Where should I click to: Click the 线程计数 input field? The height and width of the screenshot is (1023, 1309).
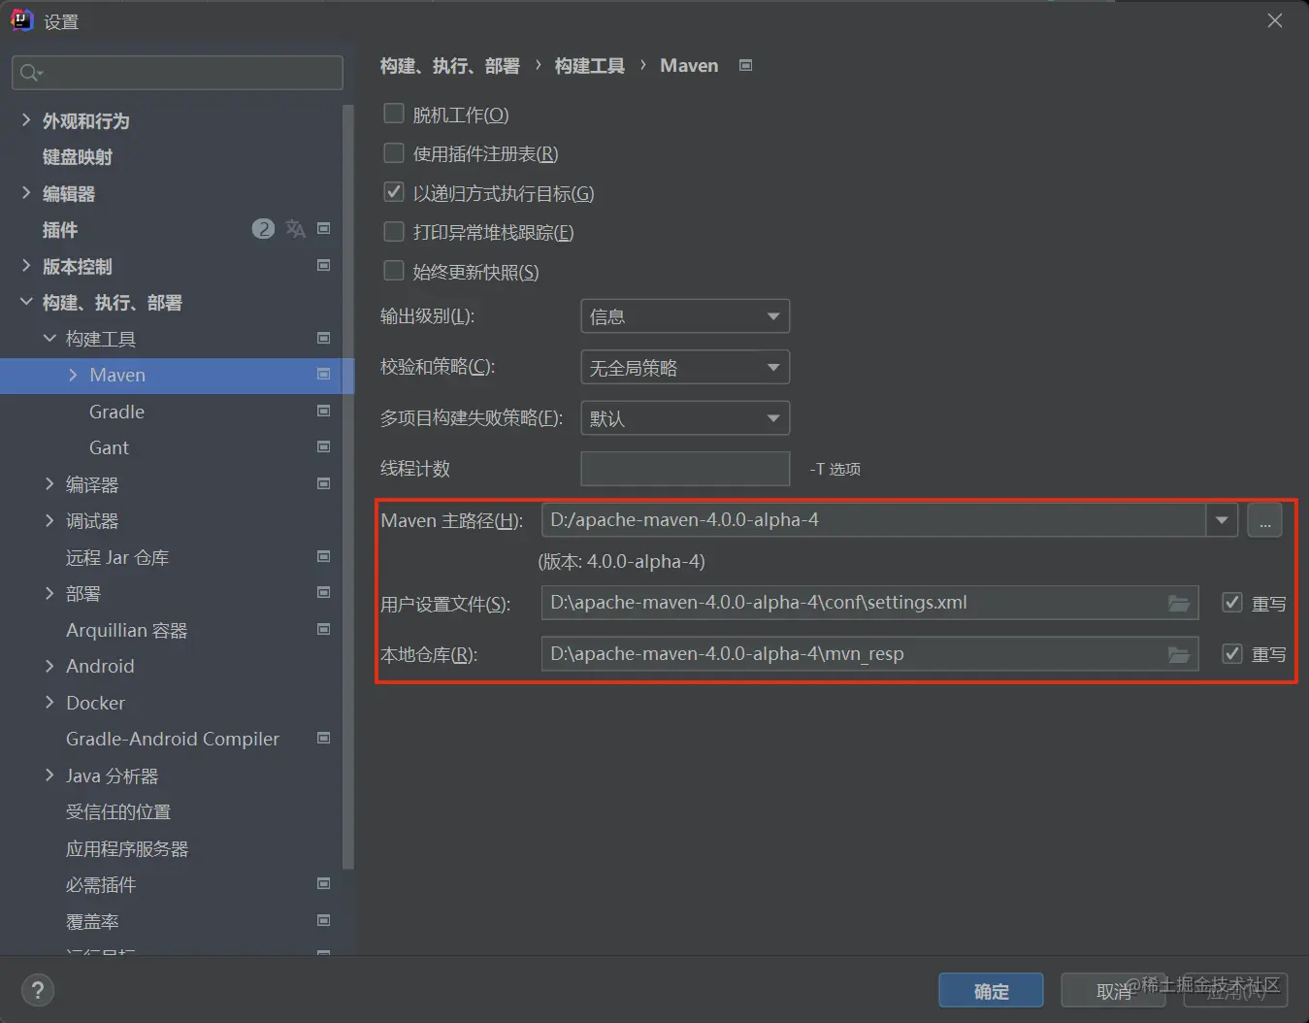click(685, 469)
